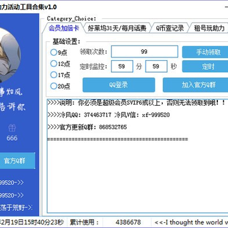Click 加入官方Q群 button
The height and width of the screenshot is (228, 228).
[195, 85]
